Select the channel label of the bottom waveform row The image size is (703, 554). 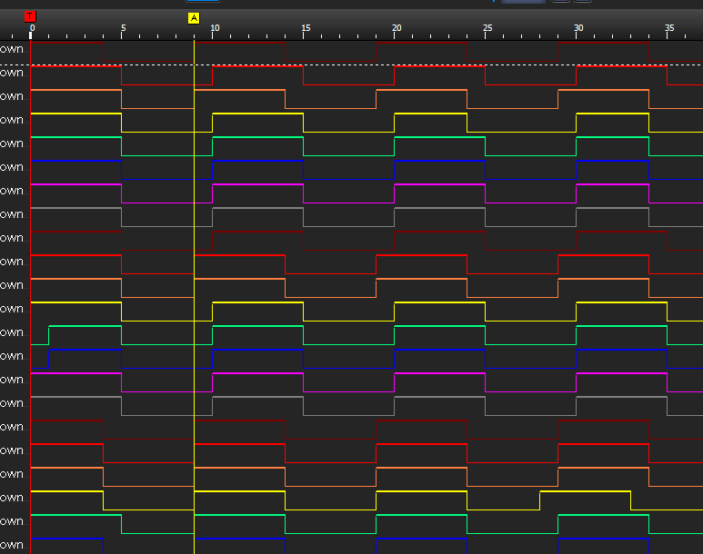click(12, 545)
